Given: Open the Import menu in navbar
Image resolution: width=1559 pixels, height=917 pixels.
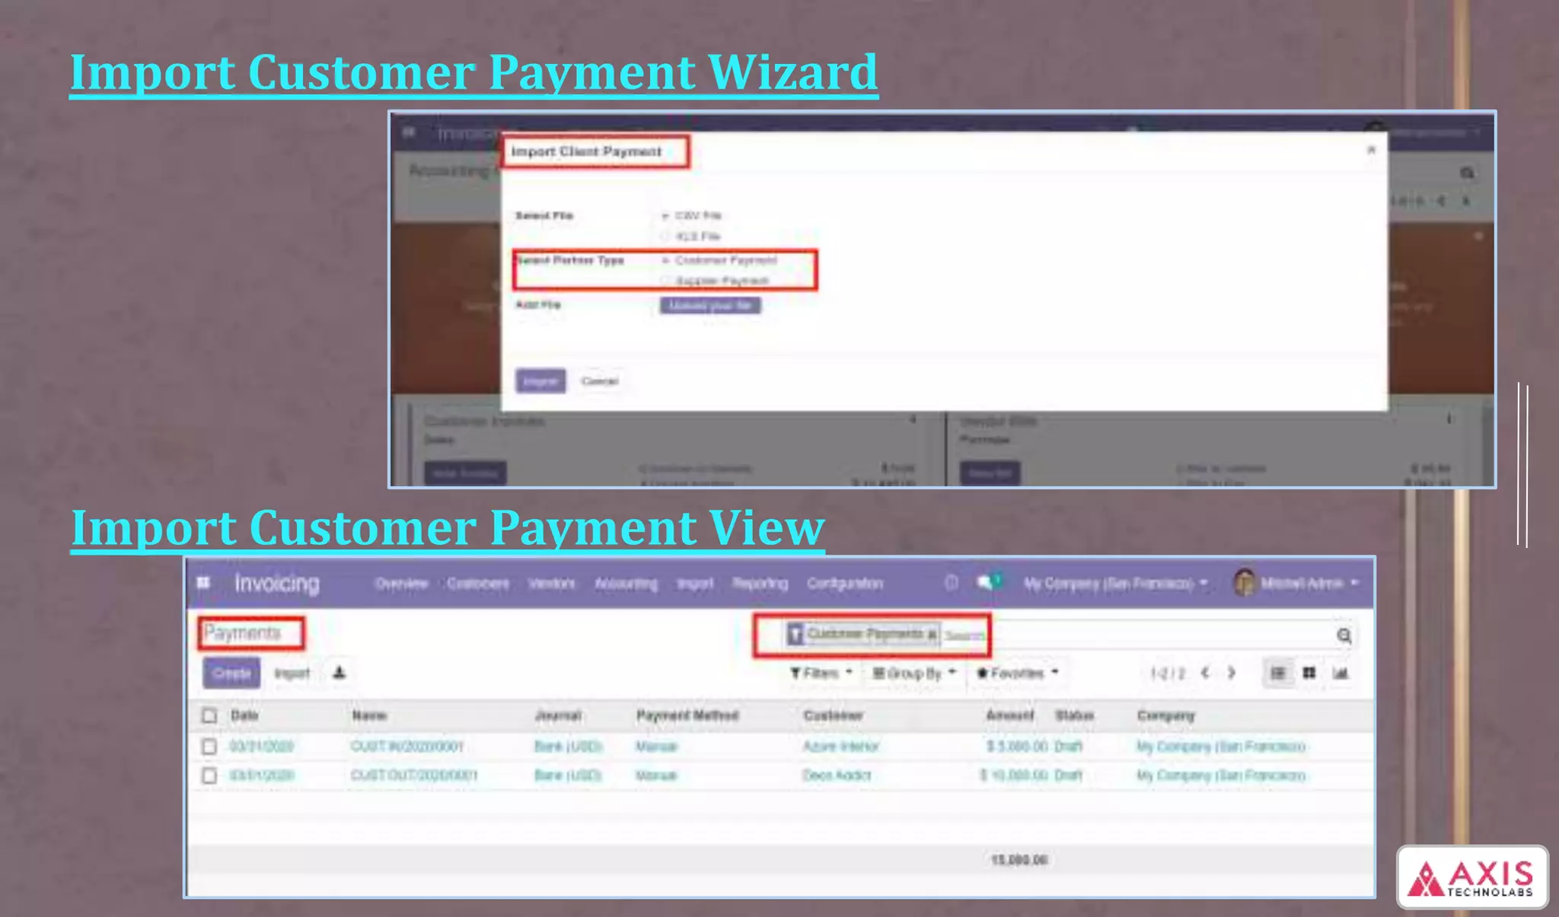Looking at the screenshot, I should [x=695, y=584].
